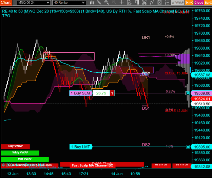Image resolution: width=212 pixels, height=178 pixels.
Task: Click the DR1 pivot label
Action: click(146, 37)
